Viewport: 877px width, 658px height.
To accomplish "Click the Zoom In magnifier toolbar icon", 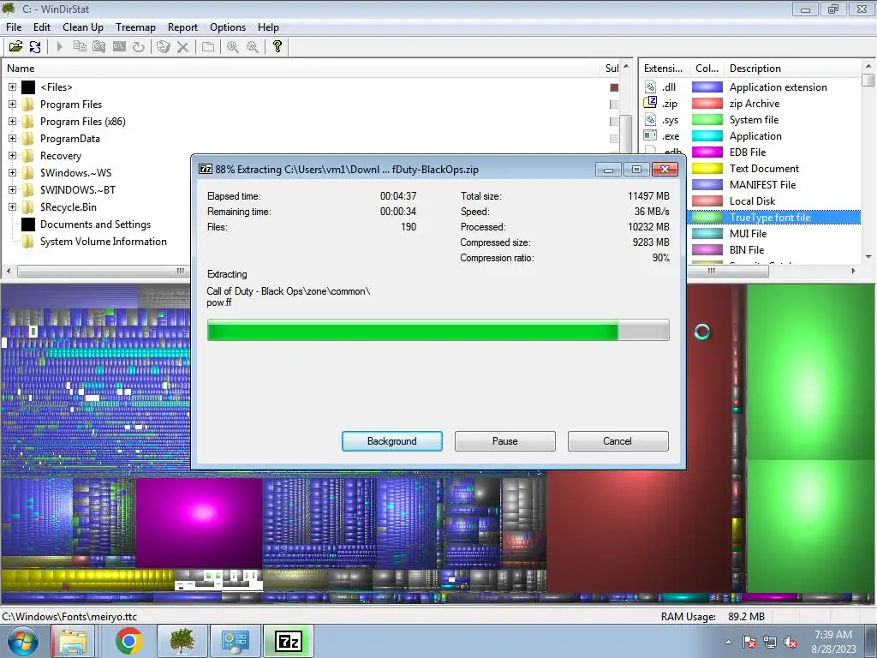I will click(x=233, y=46).
